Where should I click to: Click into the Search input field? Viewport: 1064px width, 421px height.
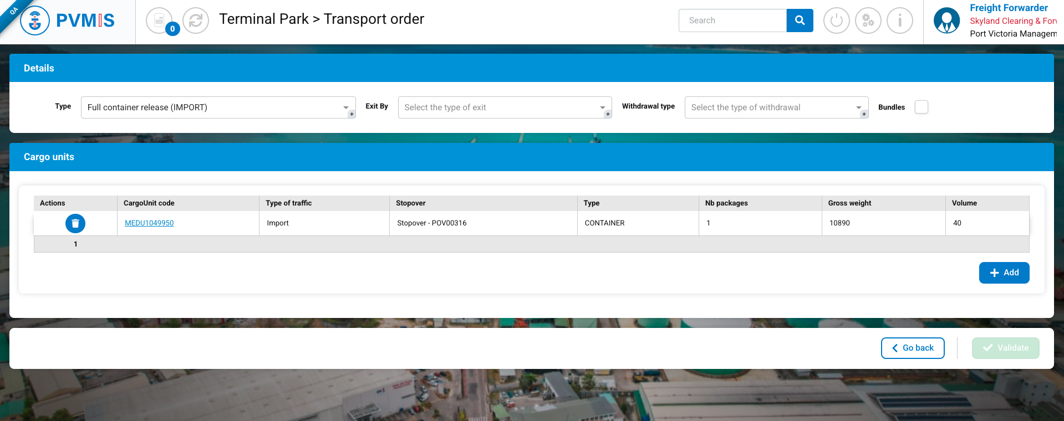click(x=732, y=20)
